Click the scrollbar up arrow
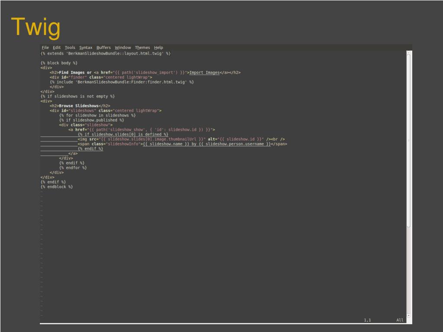 408,53
